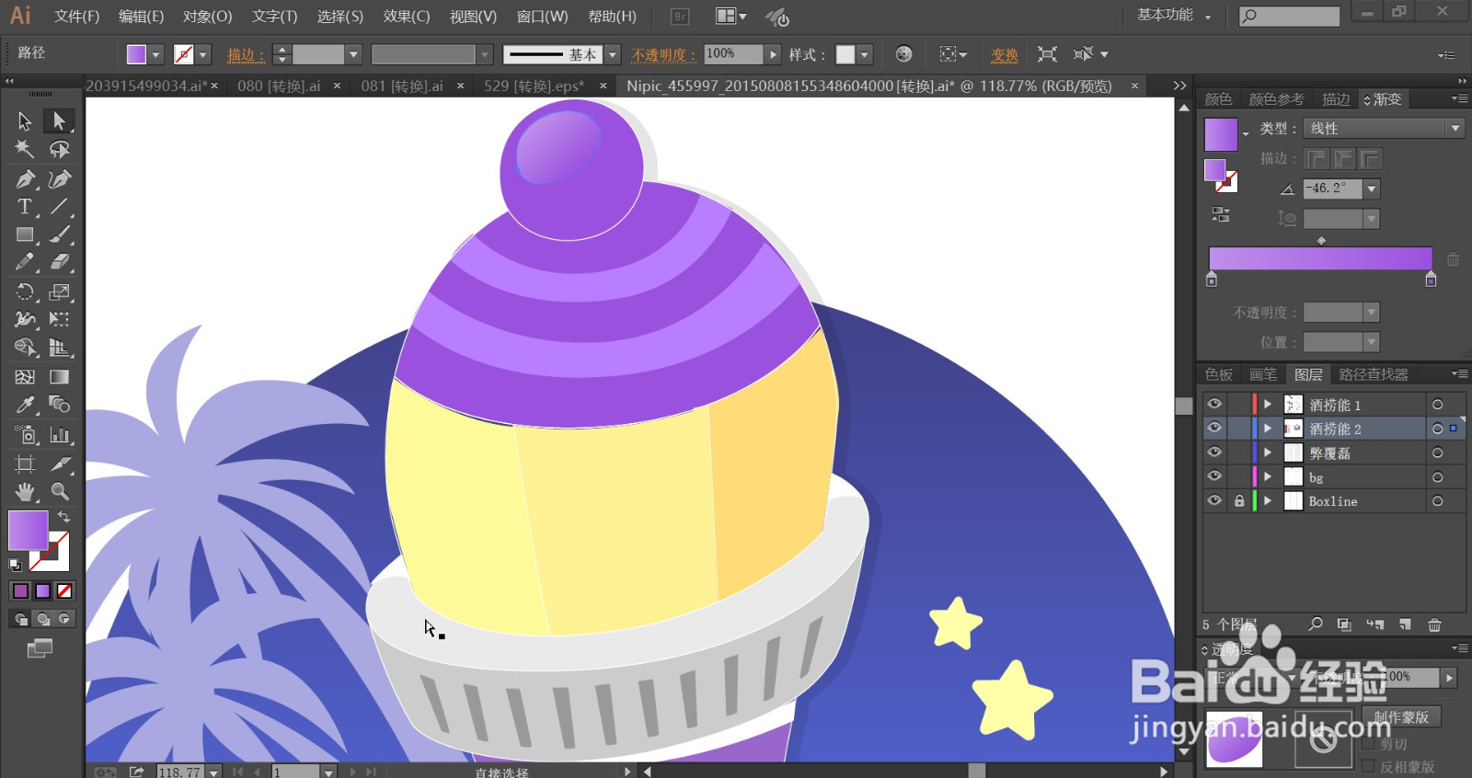Click the right gradient color stop
Screen dimensions: 1472x778
[x=1431, y=280]
